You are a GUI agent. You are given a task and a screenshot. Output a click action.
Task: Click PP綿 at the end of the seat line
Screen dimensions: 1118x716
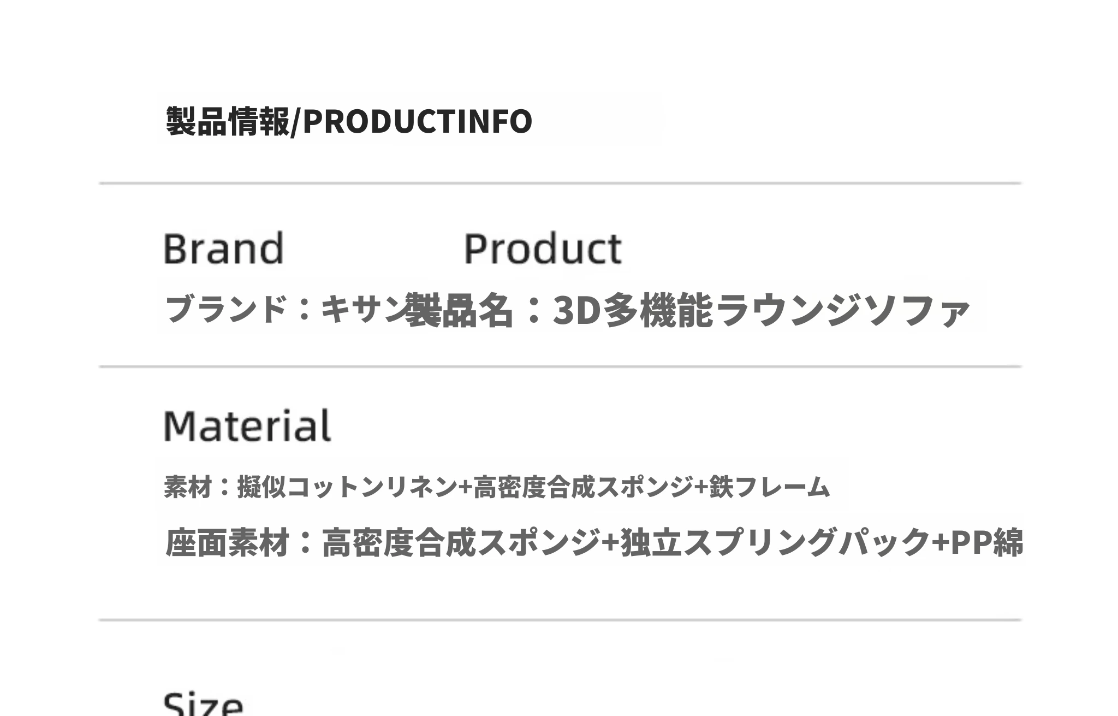click(x=987, y=542)
